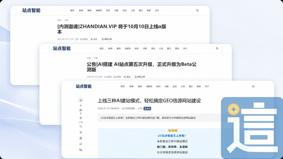Open 公告 in the front window nav
Image resolution: width=283 pixels, height=159 pixels.
coord(183,87)
